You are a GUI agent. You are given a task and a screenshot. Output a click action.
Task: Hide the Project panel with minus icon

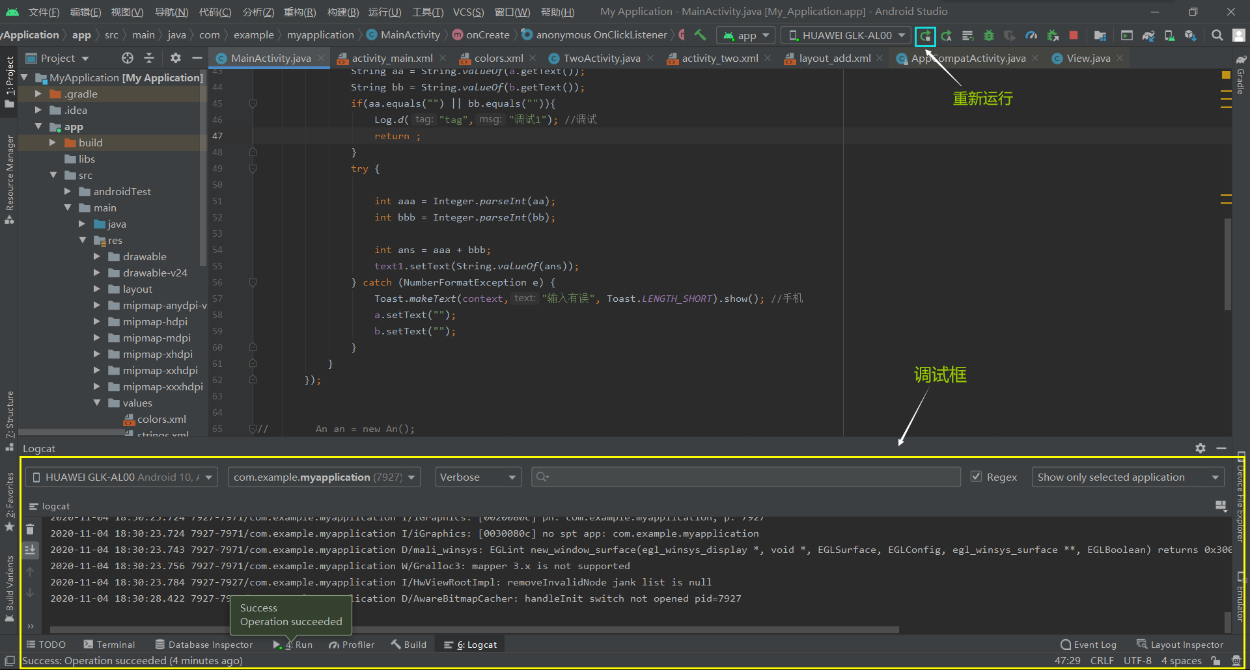tap(197, 58)
